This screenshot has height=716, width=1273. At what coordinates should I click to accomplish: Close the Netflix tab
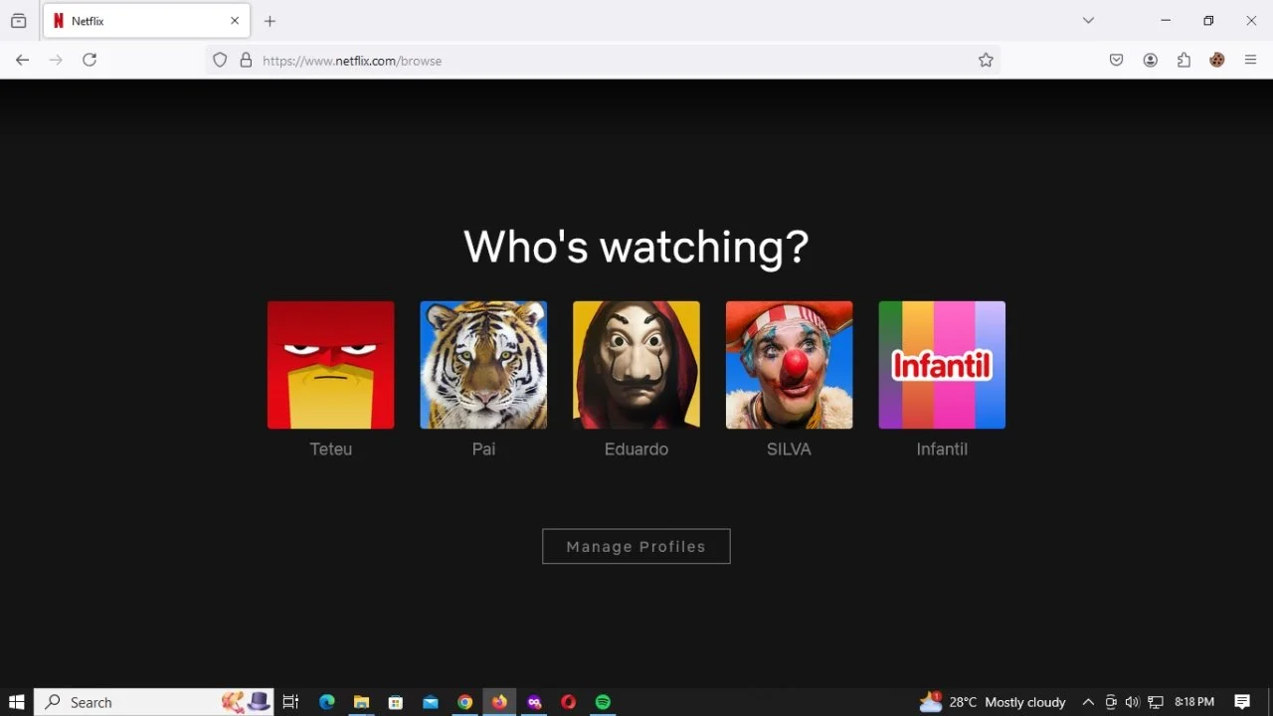click(x=235, y=20)
